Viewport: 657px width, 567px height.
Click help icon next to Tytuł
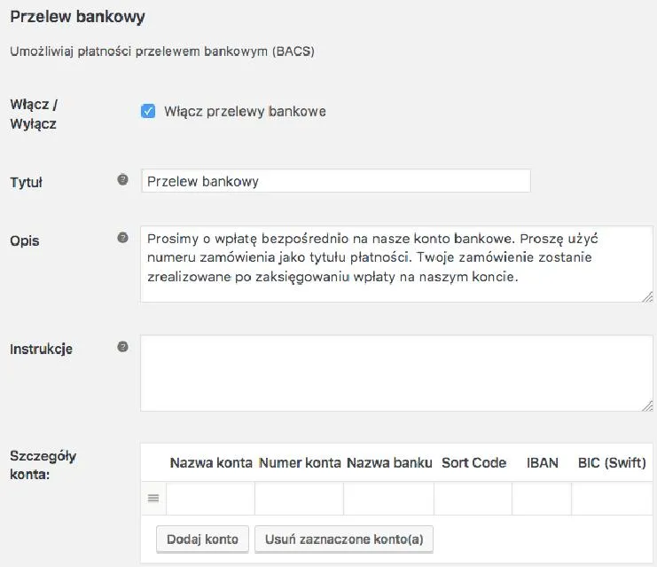[122, 180]
